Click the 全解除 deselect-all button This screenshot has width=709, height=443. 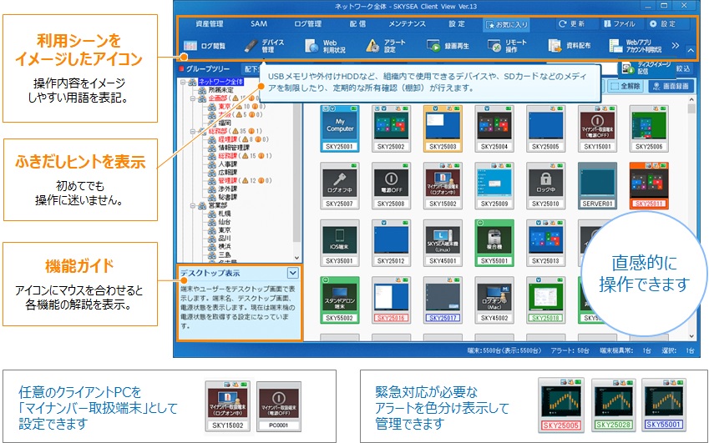[x=625, y=86]
